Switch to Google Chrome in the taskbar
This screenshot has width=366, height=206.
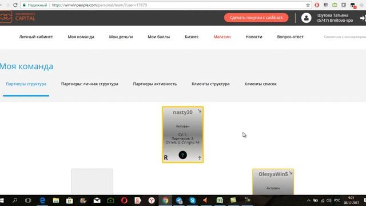165,200
